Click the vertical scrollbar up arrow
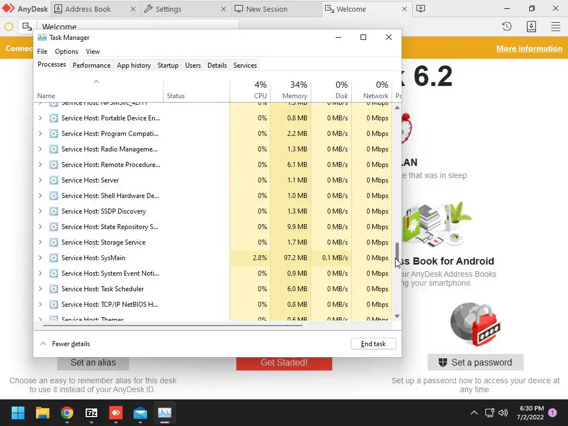 397,108
